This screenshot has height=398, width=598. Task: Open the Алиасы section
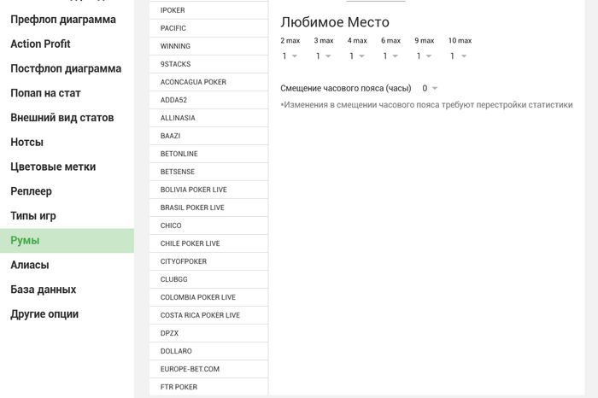click(x=67, y=265)
